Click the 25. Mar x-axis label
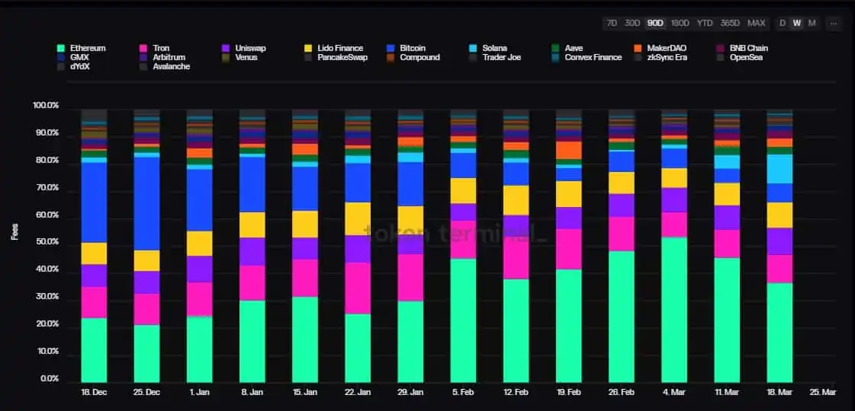 tap(824, 393)
